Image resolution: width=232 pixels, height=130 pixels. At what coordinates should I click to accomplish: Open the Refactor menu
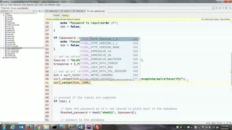tap(30, 5)
